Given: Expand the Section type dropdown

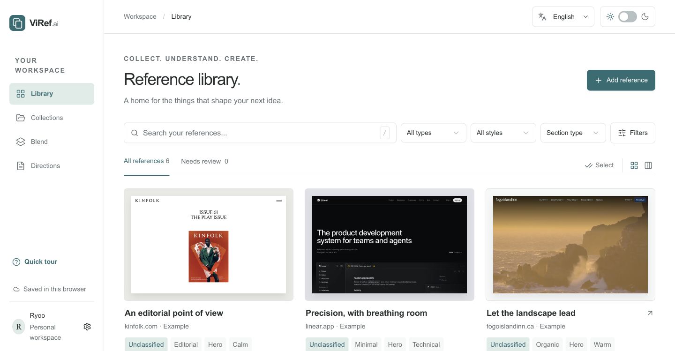Looking at the screenshot, I should pyautogui.click(x=573, y=133).
